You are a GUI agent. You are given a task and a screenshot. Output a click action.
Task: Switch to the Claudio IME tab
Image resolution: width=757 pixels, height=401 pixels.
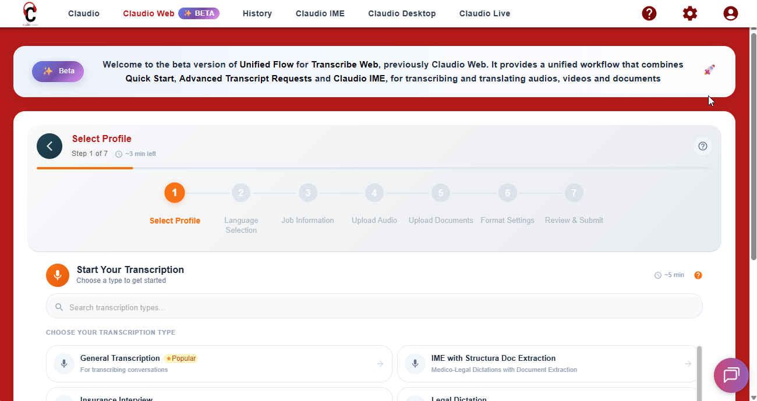320,13
